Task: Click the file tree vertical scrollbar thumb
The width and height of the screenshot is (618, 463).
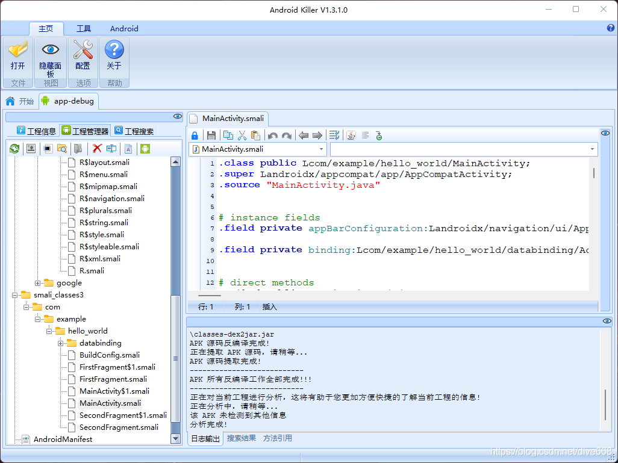Action: [x=175, y=358]
